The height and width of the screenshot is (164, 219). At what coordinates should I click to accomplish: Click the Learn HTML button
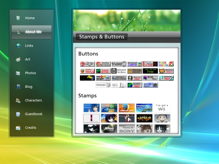click(103, 71)
